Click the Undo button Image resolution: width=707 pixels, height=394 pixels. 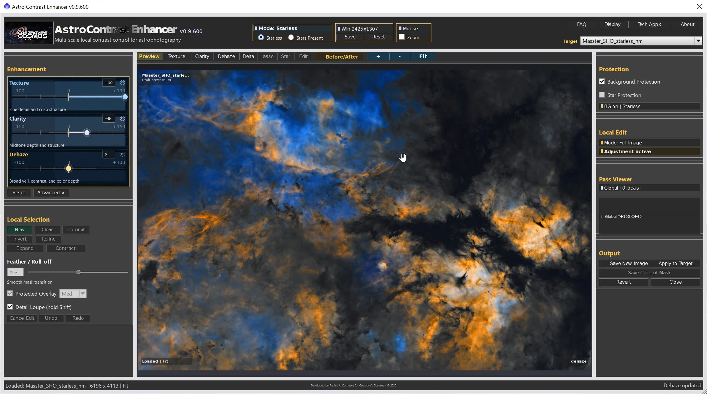point(51,318)
